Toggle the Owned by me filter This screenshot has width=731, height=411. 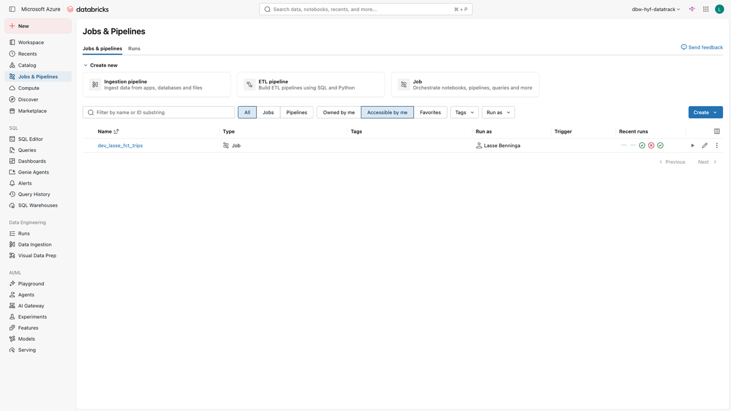click(339, 112)
